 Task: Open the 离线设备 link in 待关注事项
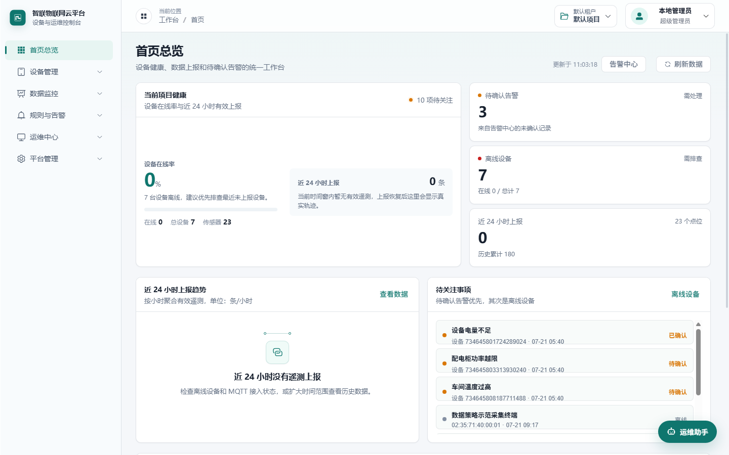(x=685, y=294)
